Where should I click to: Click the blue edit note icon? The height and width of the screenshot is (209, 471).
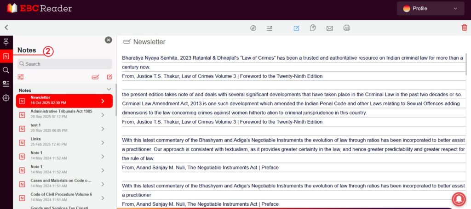[296, 28]
